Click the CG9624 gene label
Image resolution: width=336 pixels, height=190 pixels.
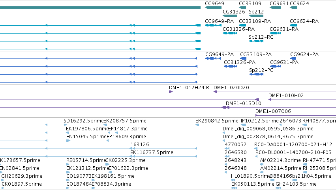pos(299,4)
